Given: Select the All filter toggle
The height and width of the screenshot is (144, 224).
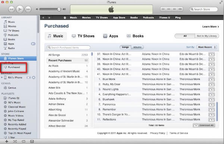Looking at the screenshot, I should coord(185,36).
